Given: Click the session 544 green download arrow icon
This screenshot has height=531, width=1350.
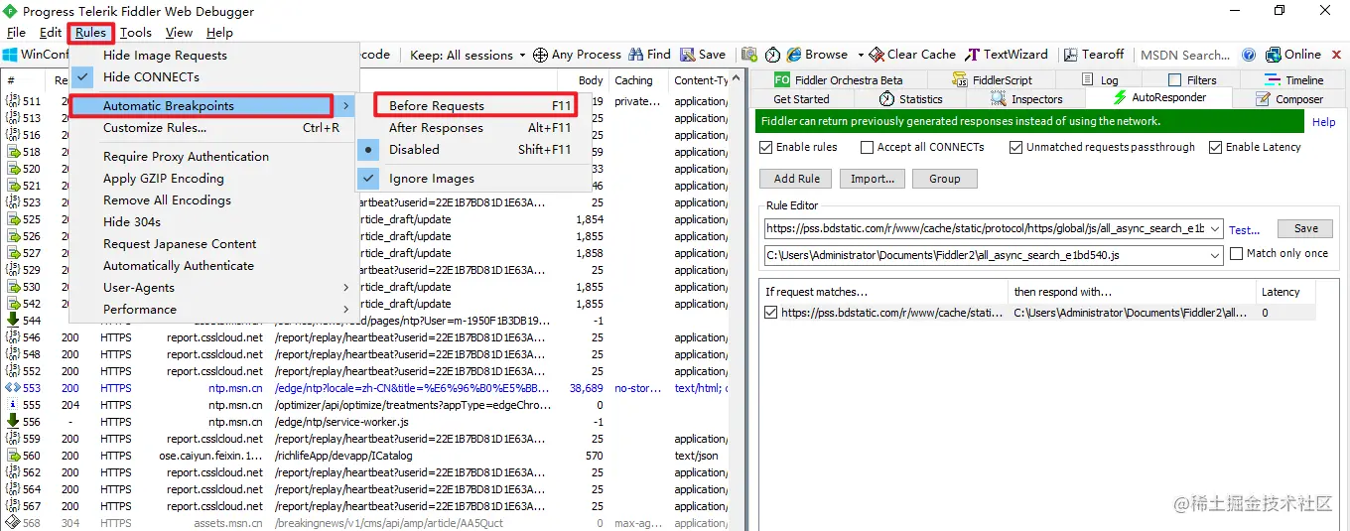Looking at the screenshot, I should pyautogui.click(x=13, y=320).
